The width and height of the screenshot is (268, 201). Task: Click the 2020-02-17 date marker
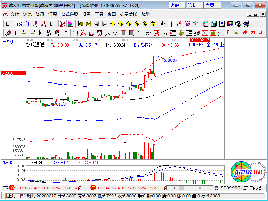pyautogui.click(x=200, y=40)
